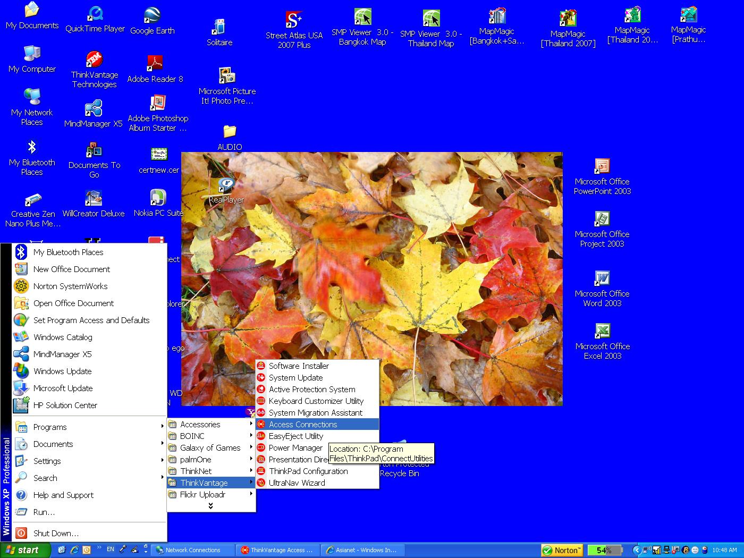The height and width of the screenshot is (558, 744).
Task: Open the AUDIO folder on desktop
Action: pos(230,138)
